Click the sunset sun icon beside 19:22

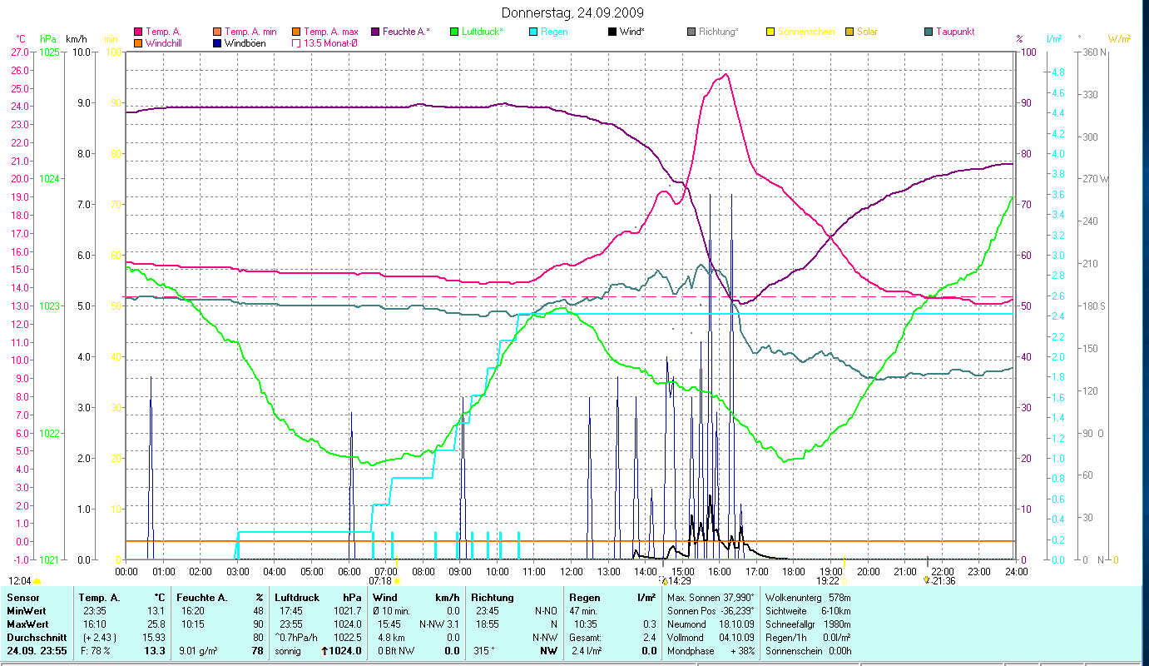coord(844,581)
